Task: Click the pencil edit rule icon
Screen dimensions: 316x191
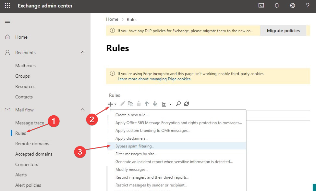Action: pos(123,104)
